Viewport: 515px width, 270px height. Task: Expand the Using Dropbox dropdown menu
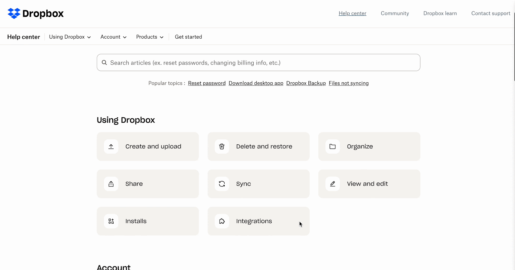pos(70,37)
